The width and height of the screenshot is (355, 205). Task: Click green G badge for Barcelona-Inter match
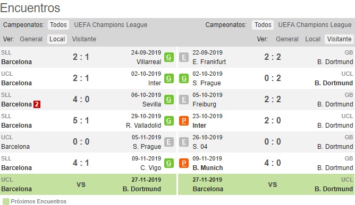[x=169, y=78]
